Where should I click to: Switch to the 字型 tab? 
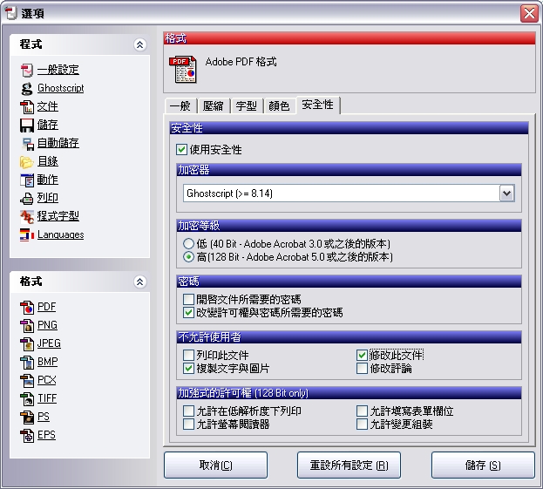(x=246, y=106)
